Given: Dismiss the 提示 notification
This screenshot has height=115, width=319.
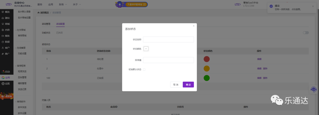Looking at the screenshot, I should click(x=313, y=6).
